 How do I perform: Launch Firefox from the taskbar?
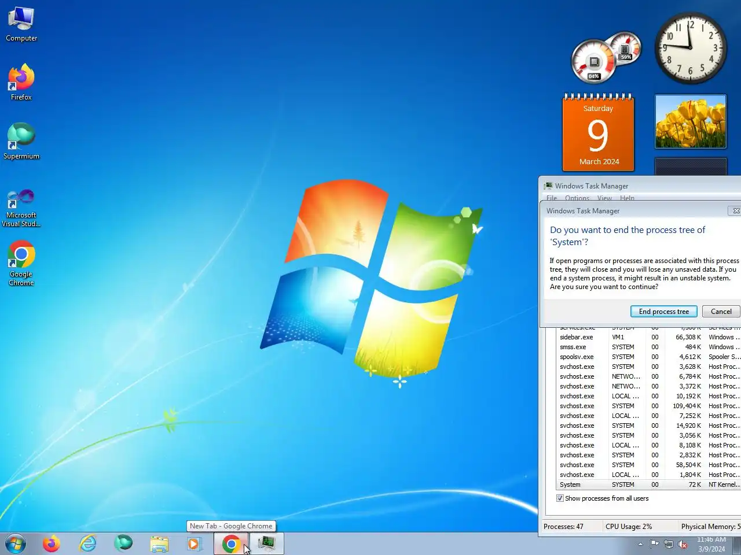click(52, 543)
